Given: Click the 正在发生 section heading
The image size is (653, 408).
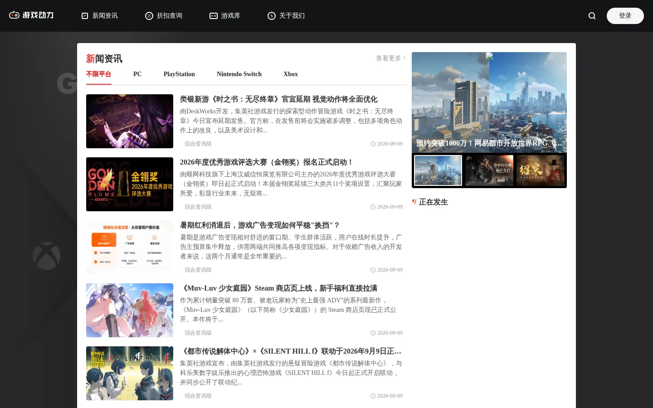Looking at the screenshot, I should 433,202.
